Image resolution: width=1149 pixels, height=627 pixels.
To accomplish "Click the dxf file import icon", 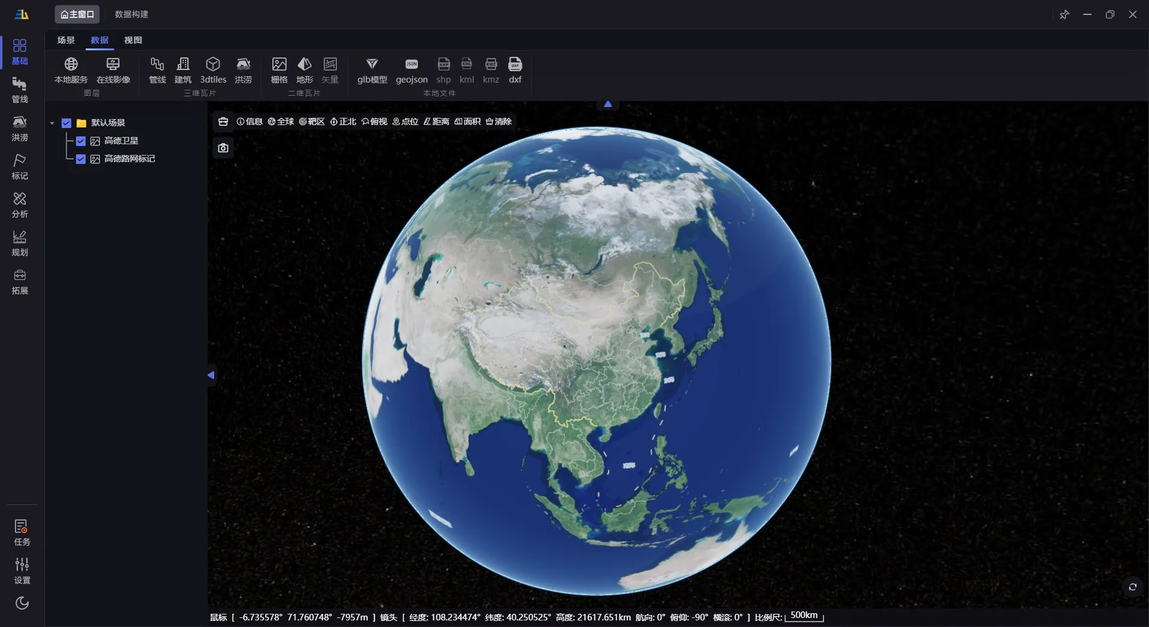I will tap(515, 65).
